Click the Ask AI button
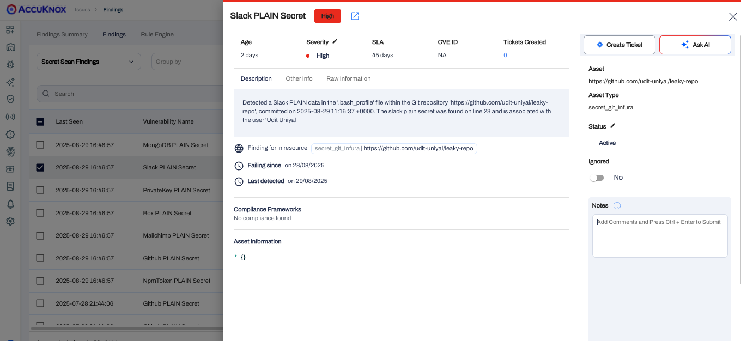Viewport: 741px width, 341px height. click(x=695, y=45)
